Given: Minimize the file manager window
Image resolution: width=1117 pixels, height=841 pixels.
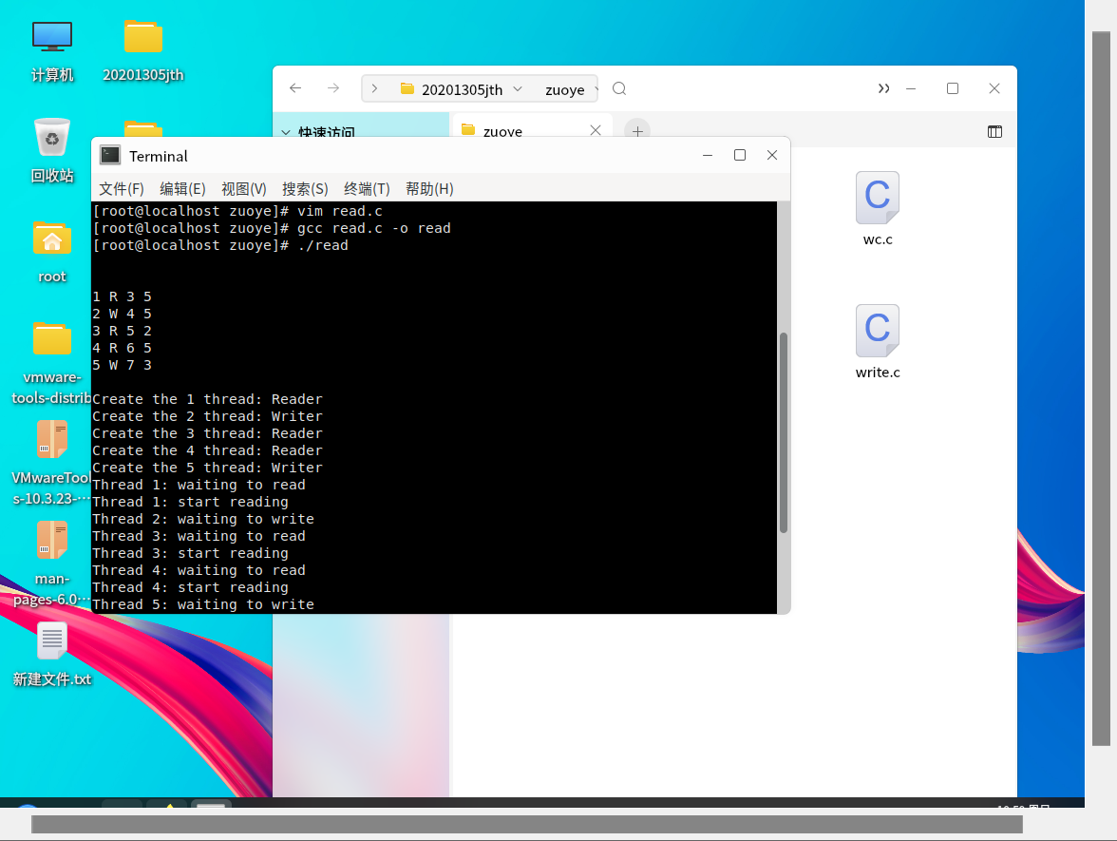Looking at the screenshot, I should [x=910, y=88].
